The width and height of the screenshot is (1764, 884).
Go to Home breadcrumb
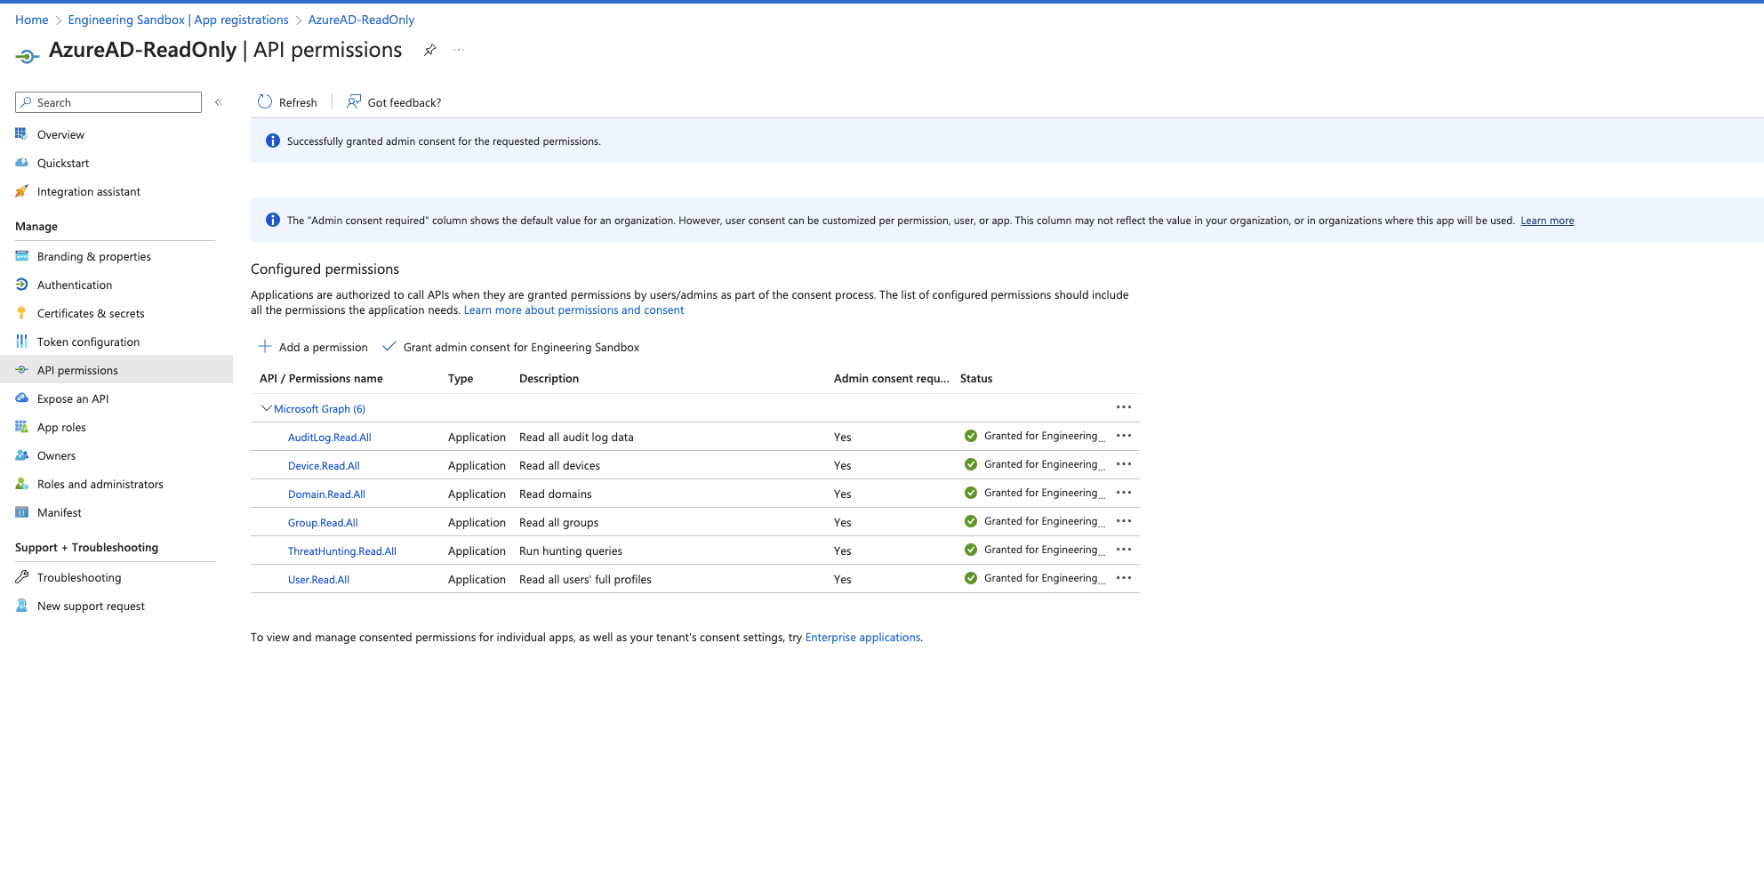[x=32, y=20]
